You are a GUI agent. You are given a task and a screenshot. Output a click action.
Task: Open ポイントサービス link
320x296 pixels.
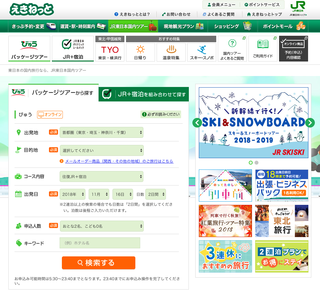pos(262,5)
